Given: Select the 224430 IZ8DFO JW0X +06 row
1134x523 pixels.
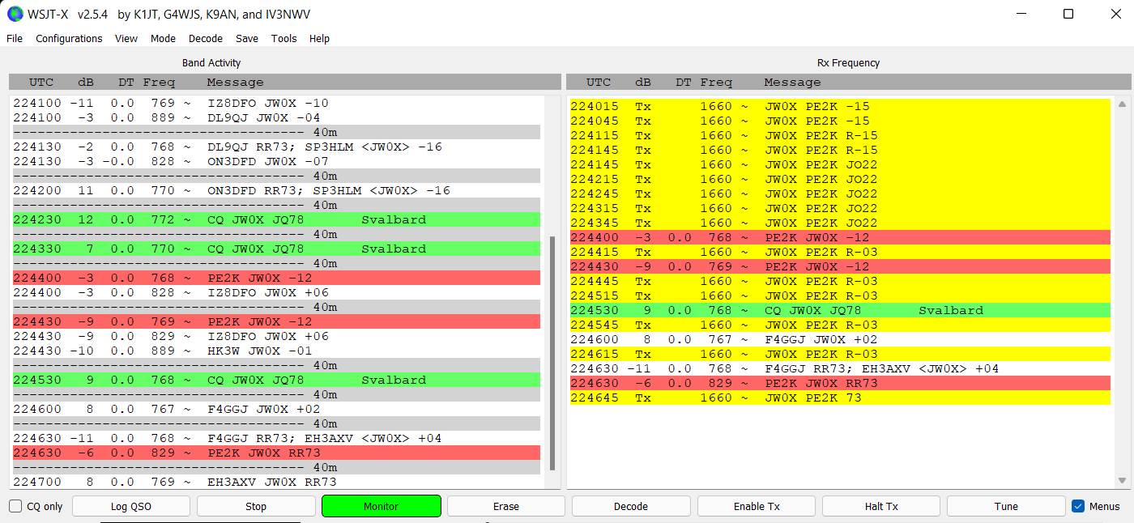Looking at the screenshot, I should (276, 336).
